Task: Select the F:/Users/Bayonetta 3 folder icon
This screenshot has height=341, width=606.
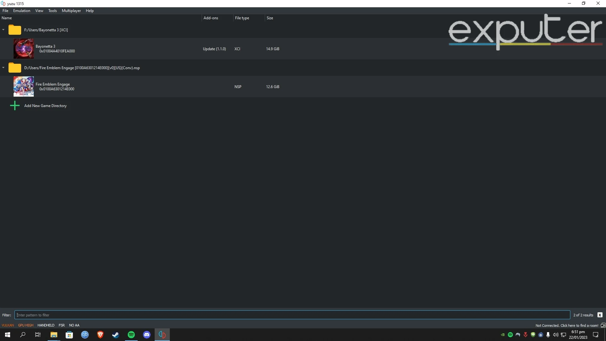Action: click(x=15, y=30)
